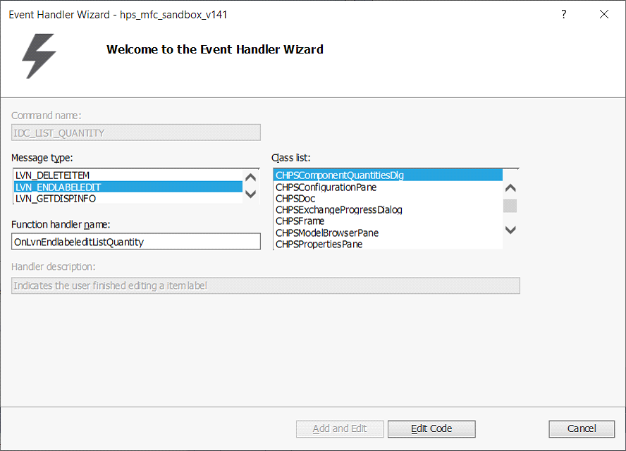Screen dimensions: 626x451
Task: Select CHPSFrame in class list
Action: point(388,221)
